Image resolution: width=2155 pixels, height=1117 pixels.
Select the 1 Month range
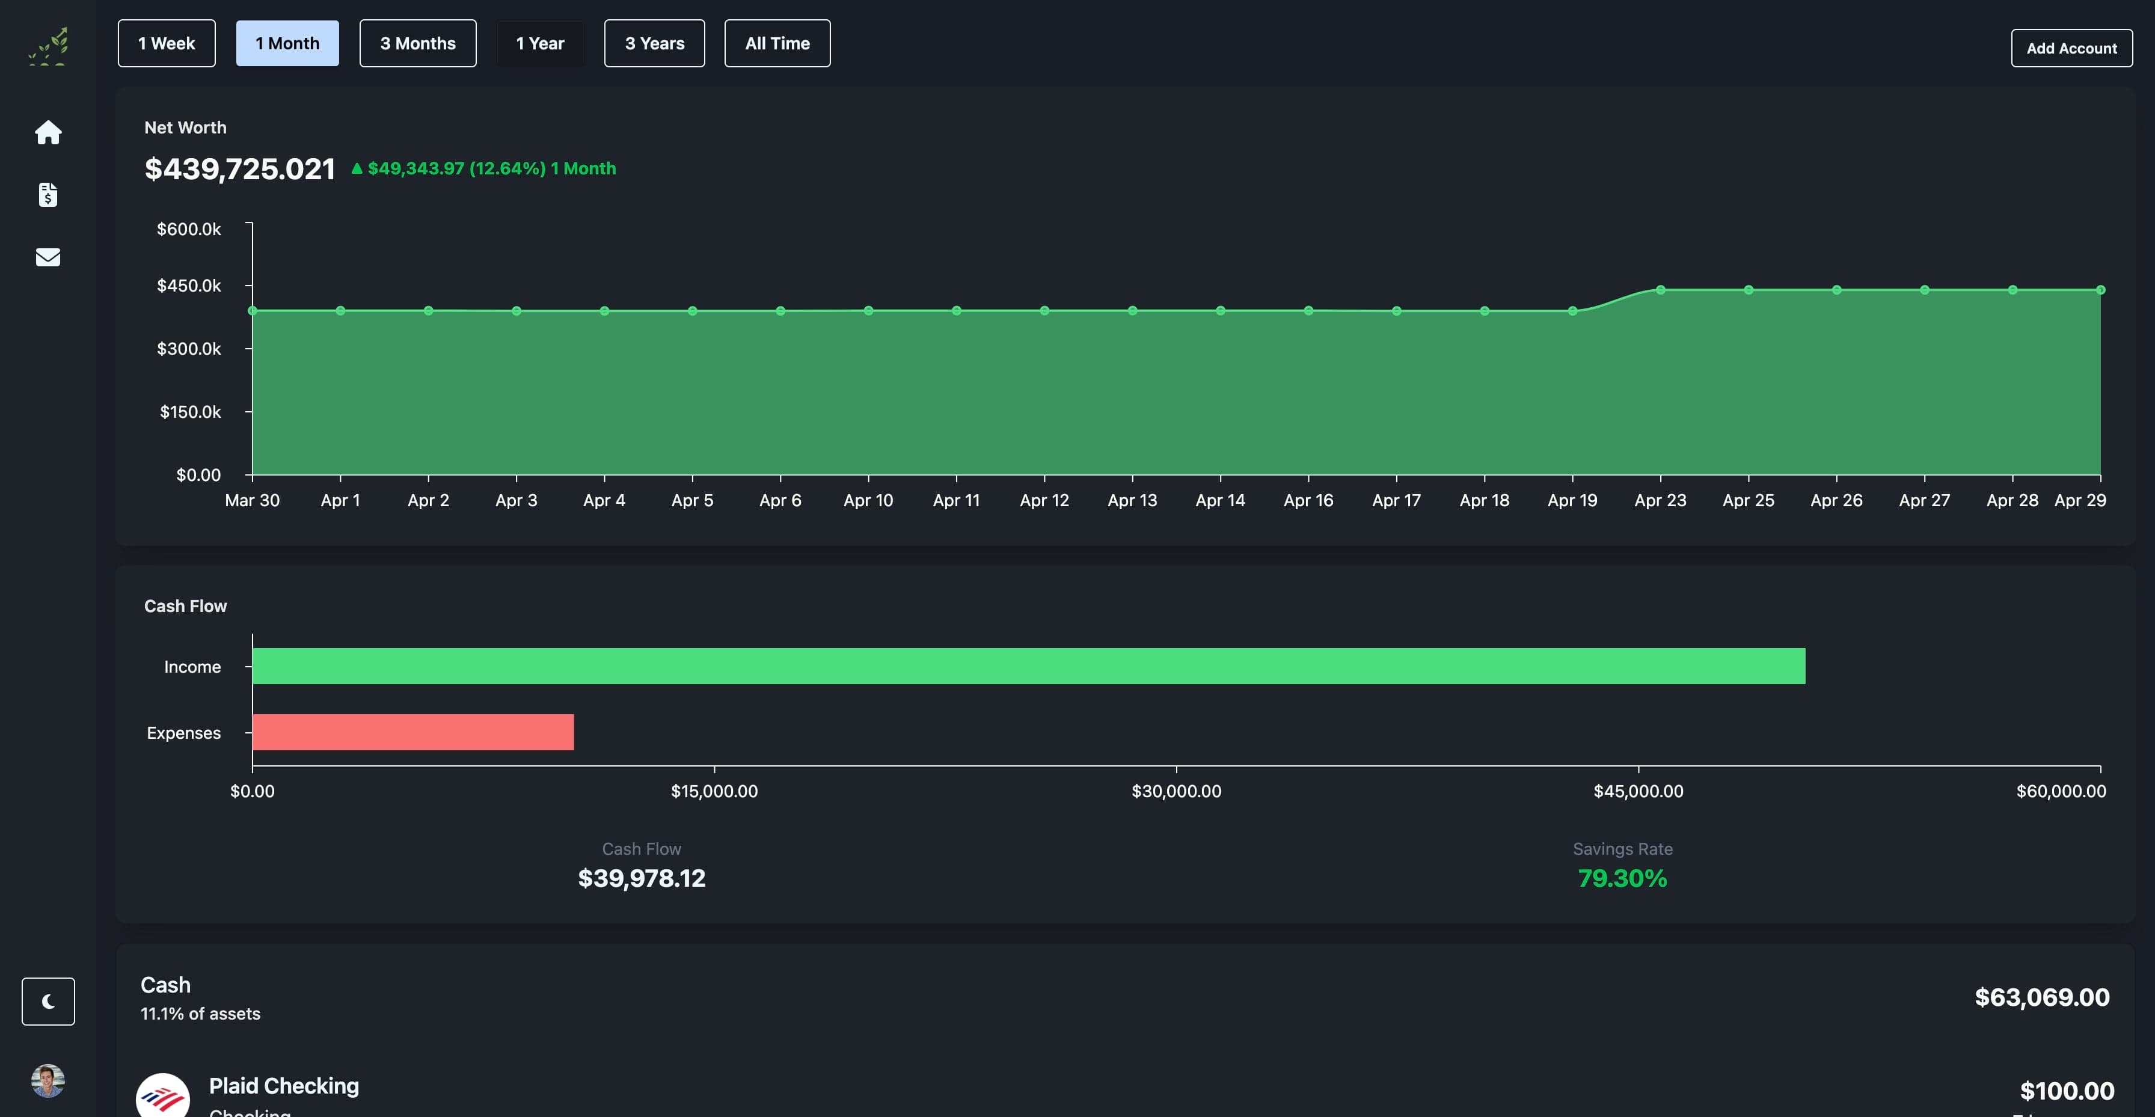(x=287, y=43)
